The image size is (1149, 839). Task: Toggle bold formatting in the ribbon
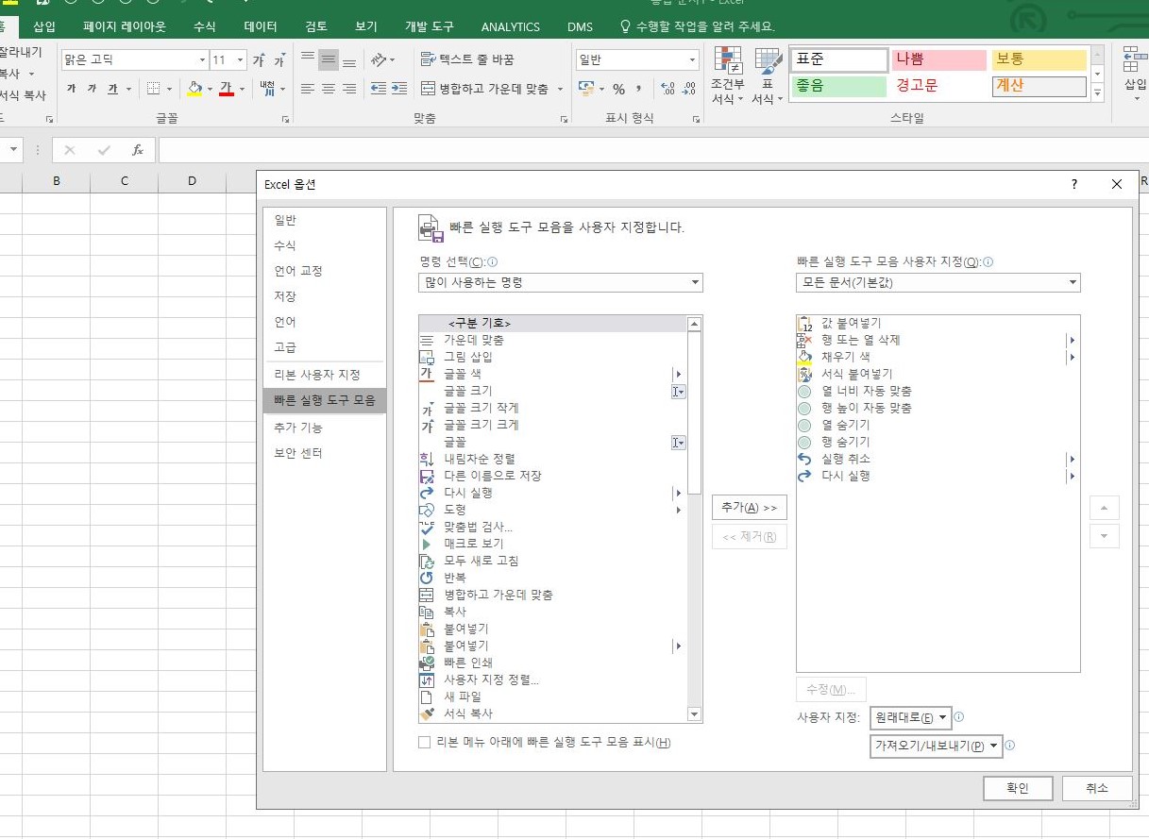click(x=71, y=89)
